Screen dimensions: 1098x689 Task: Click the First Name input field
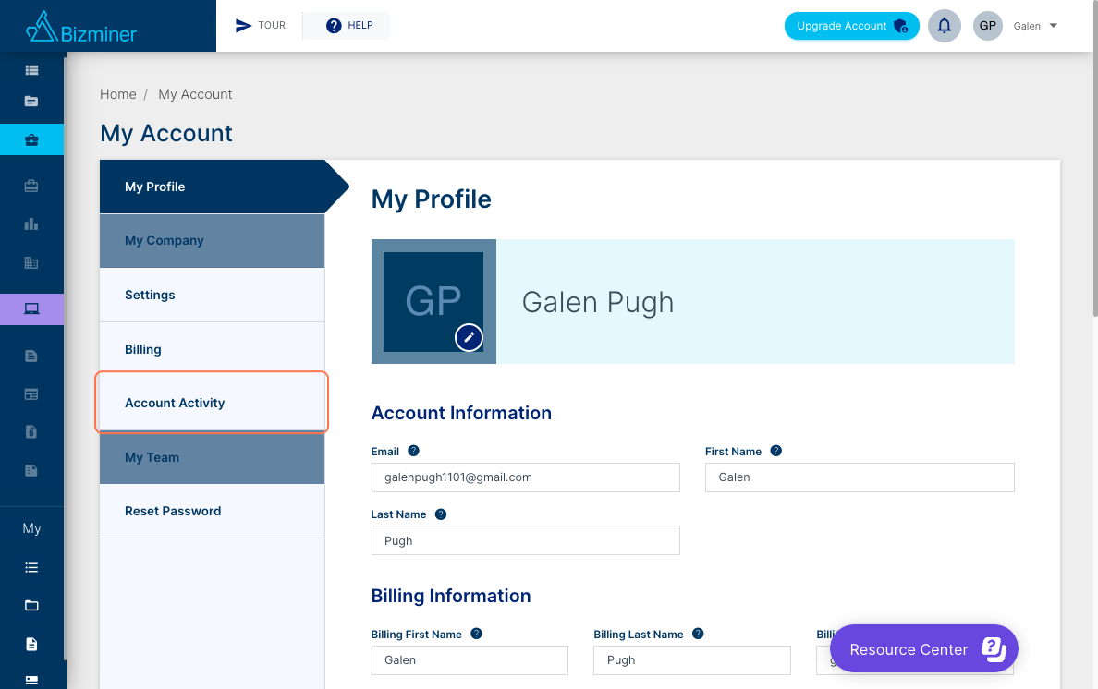(x=860, y=477)
